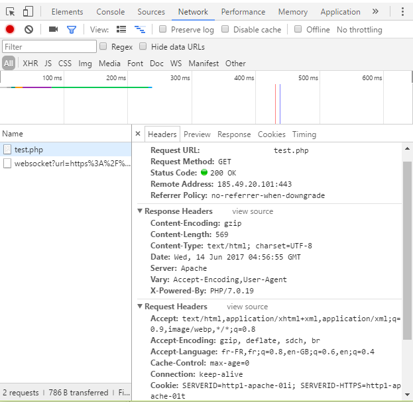Show more DevTools tabs chevron

pos(375,11)
